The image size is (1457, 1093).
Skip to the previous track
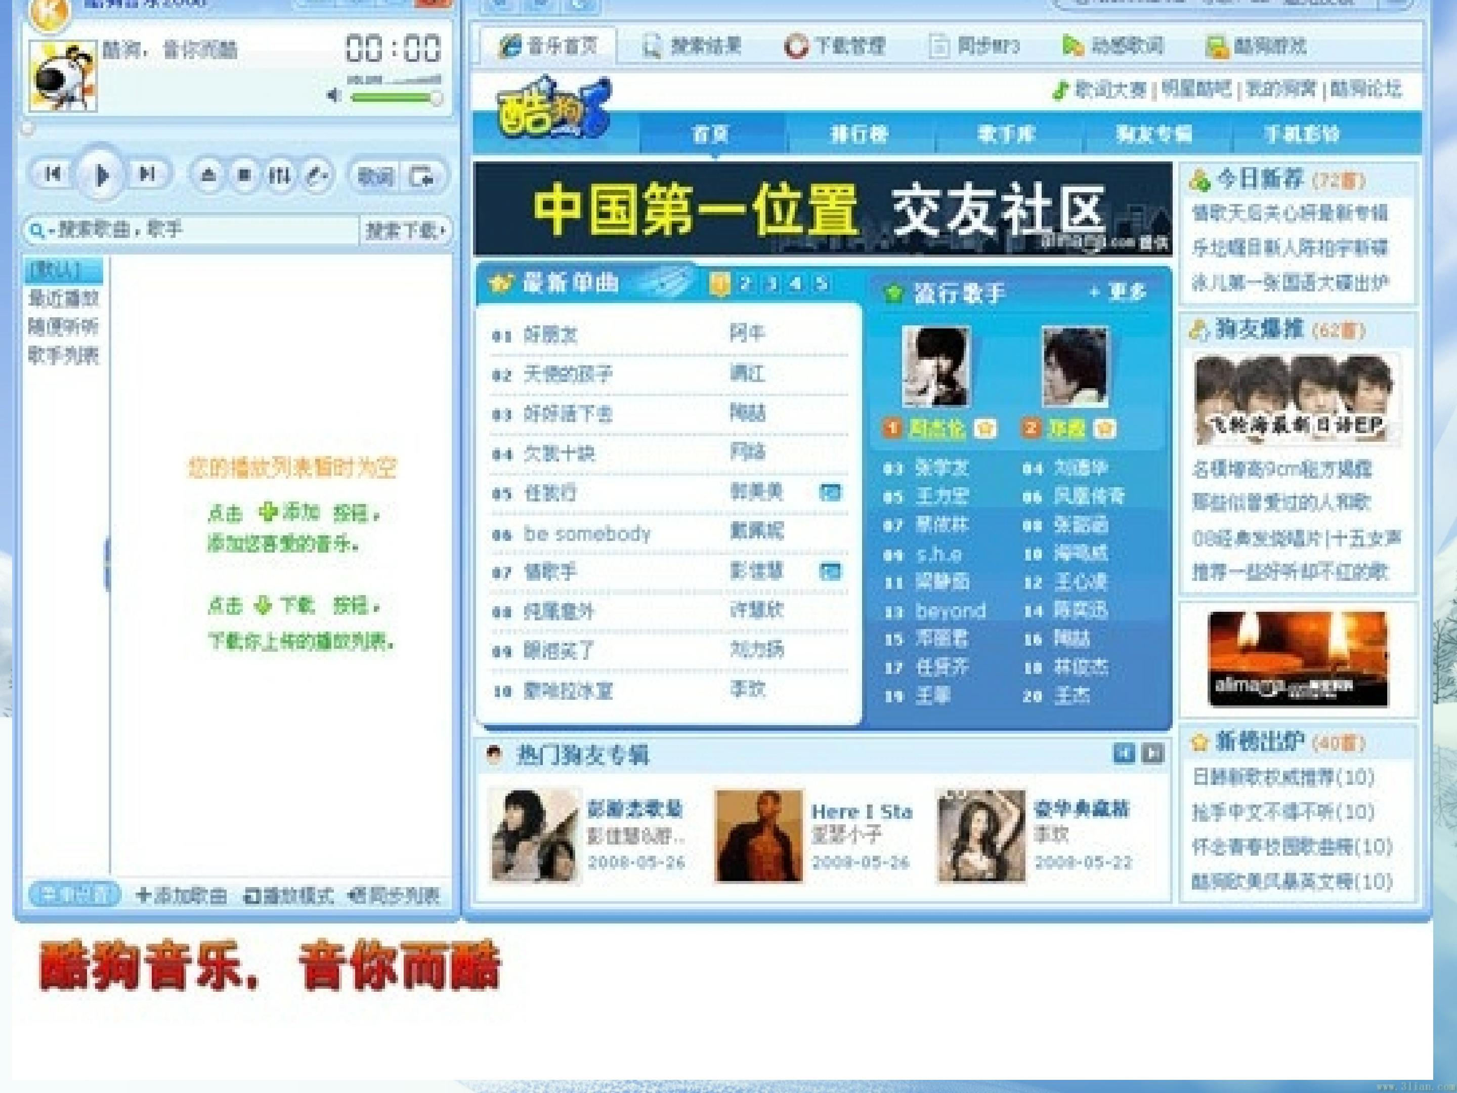click(x=53, y=175)
